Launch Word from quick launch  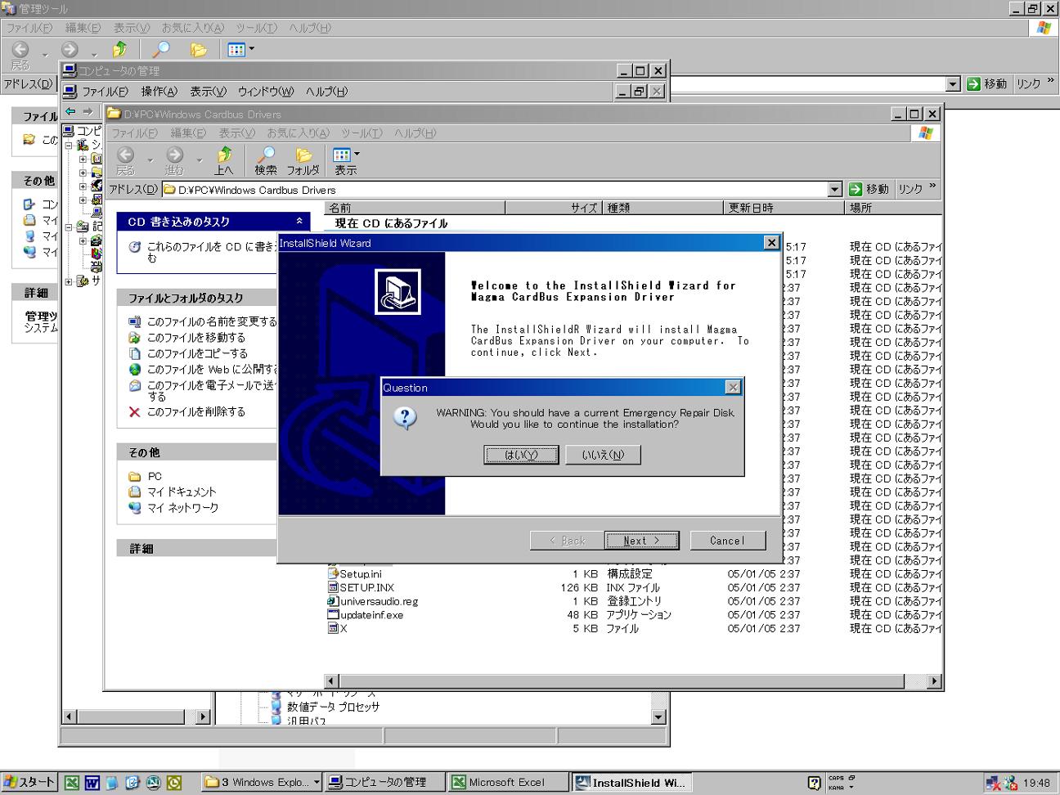pyautogui.click(x=92, y=783)
